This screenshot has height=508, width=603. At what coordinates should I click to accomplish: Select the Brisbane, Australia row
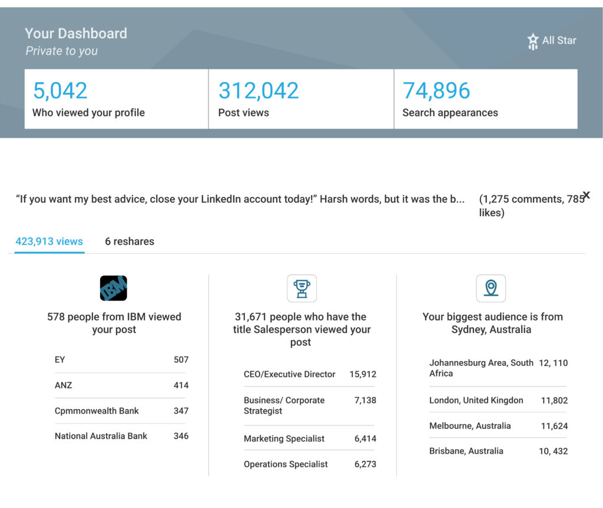click(x=498, y=451)
